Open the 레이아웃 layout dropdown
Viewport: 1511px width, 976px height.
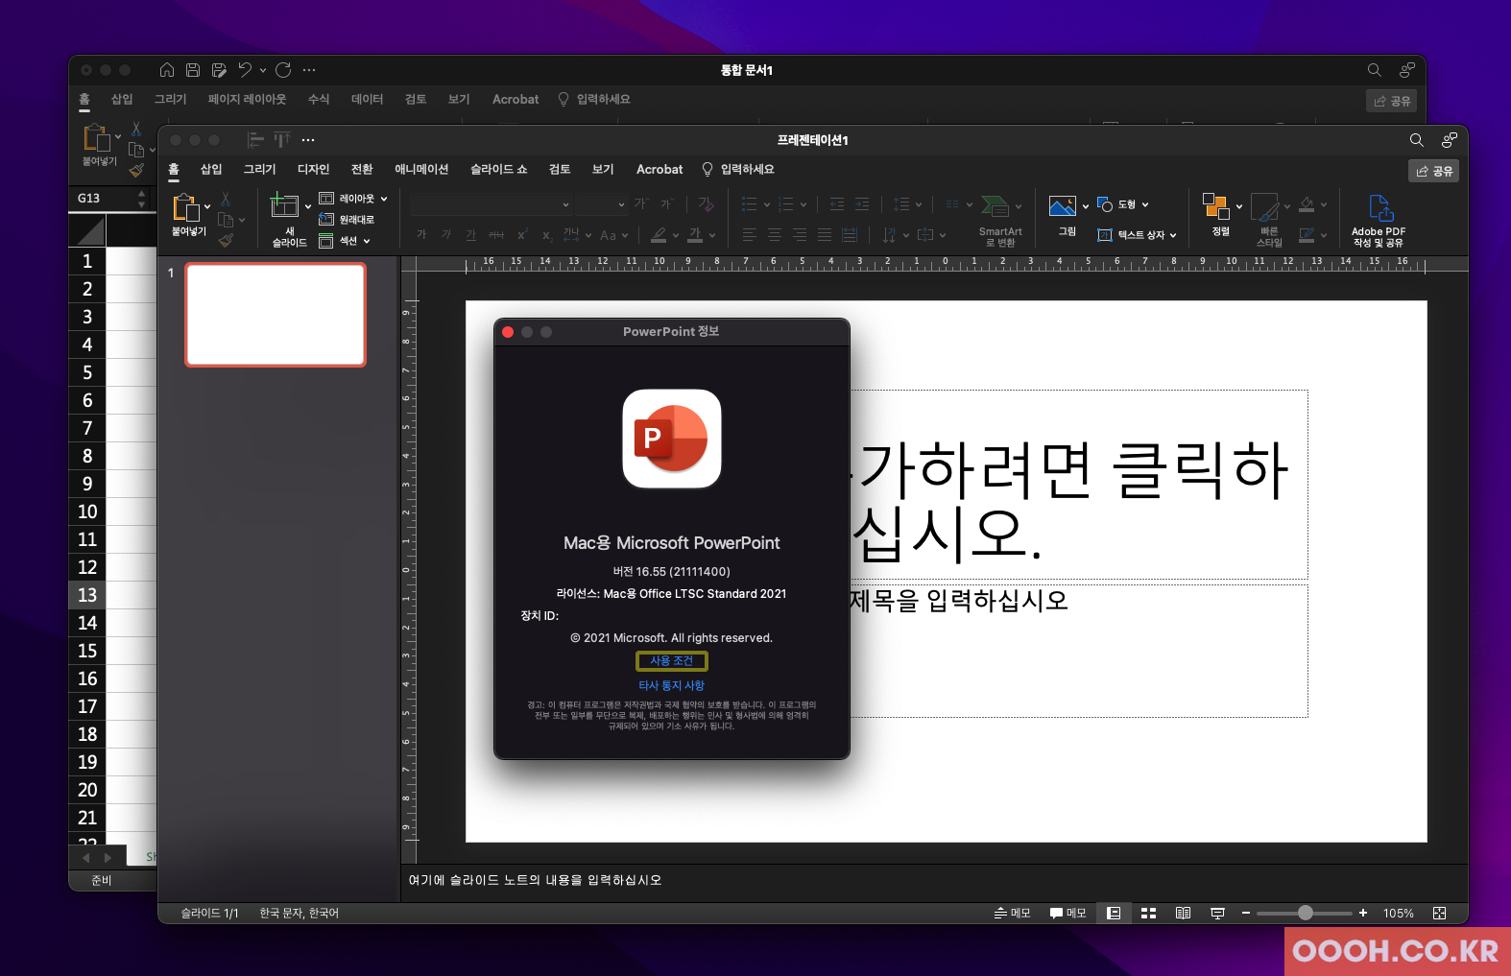tap(353, 199)
